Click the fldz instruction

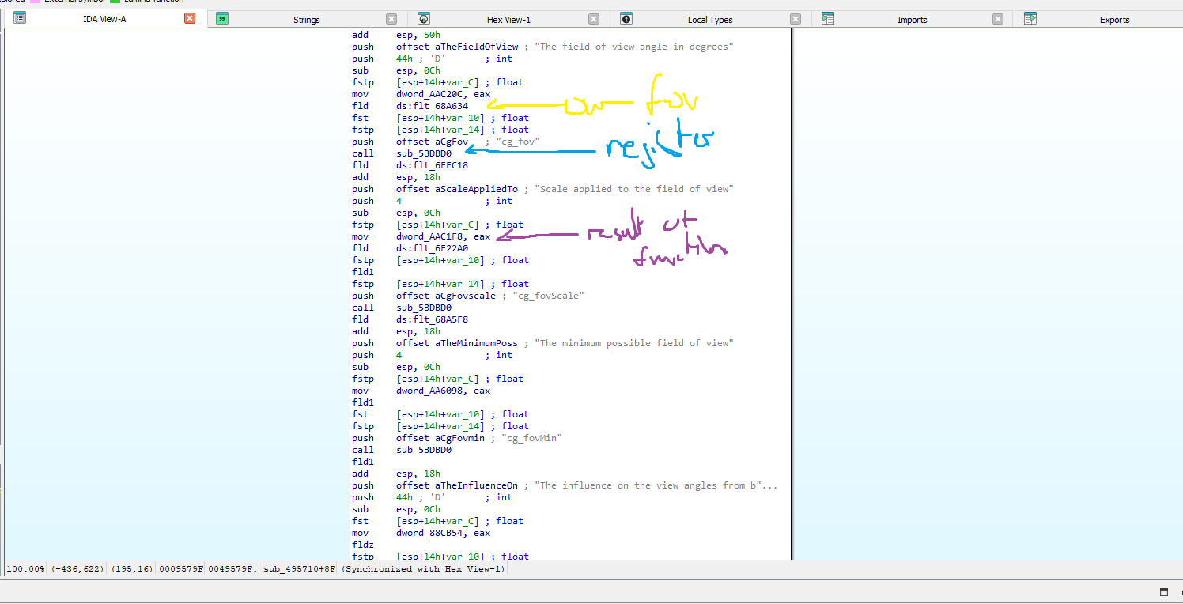click(x=363, y=545)
